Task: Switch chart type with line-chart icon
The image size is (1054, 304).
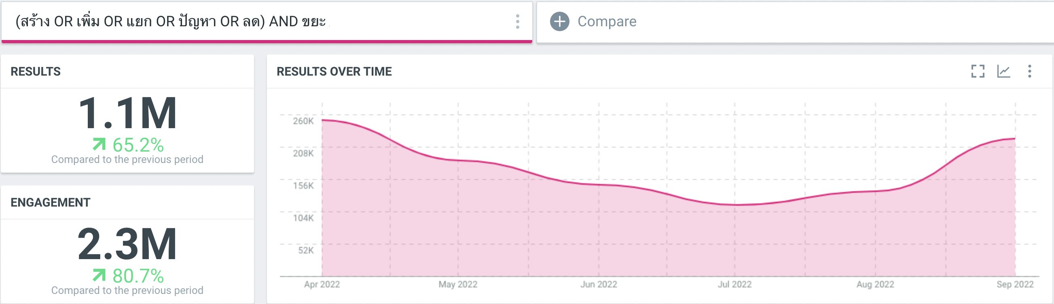Action: 1003,71
